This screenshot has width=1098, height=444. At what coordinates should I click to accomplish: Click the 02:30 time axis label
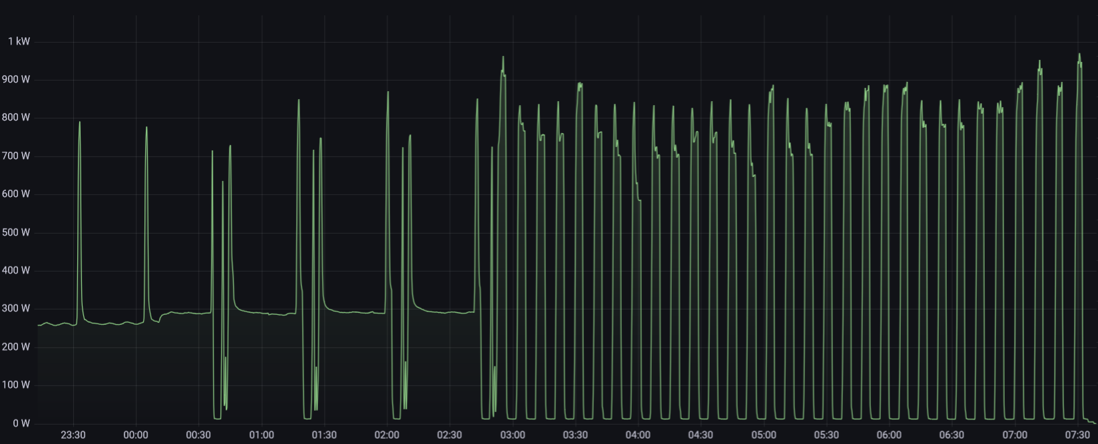click(x=449, y=435)
